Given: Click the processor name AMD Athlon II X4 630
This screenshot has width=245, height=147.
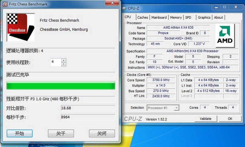Looking at the screenshot, I should pyautogui.click(x=178, y=28).
